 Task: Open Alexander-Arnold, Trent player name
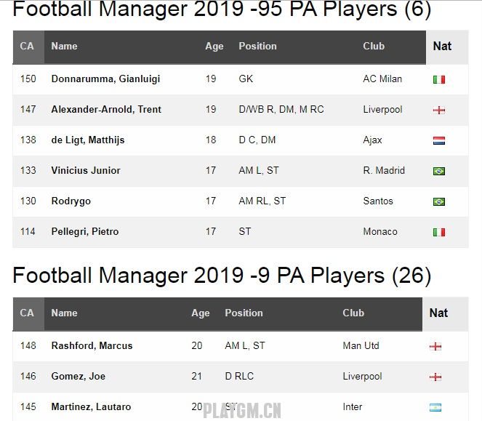click(x=106, y=109)
